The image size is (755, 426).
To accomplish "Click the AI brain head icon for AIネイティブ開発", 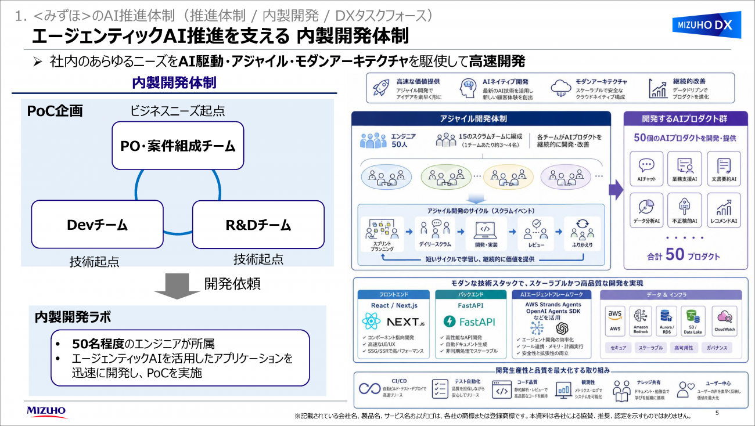I will coord(468,88).
